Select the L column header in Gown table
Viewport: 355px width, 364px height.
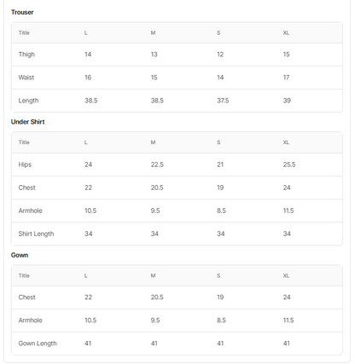pyautogui.click(x=86, y=275)
